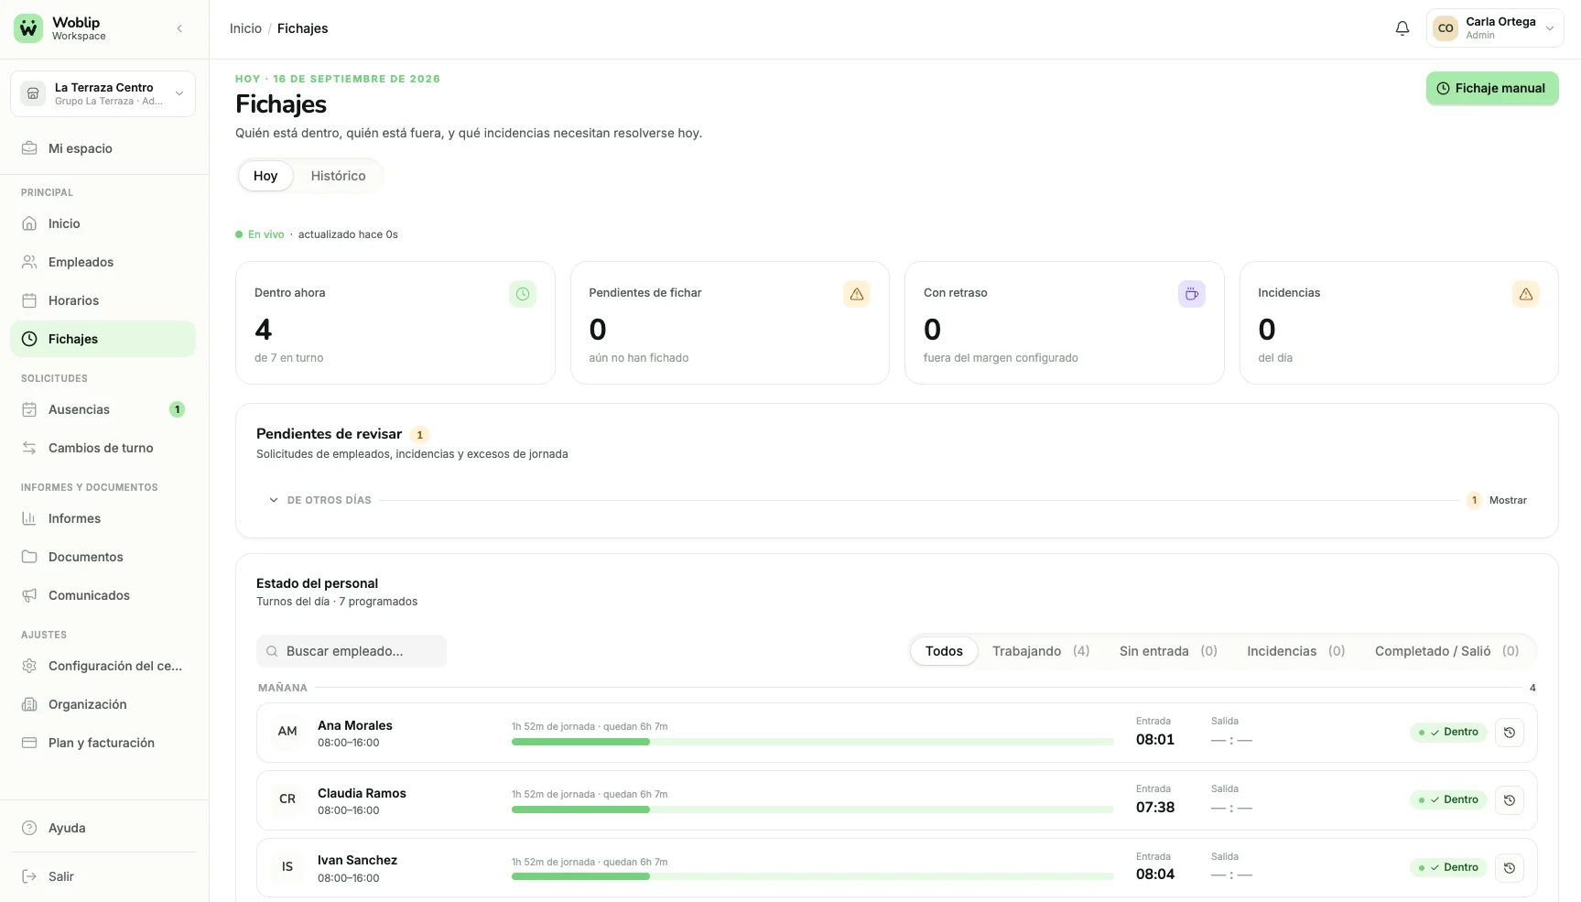The image size is (1581, 902).
Task: Switch to the Histórico tab
Action: click(338, 176)
